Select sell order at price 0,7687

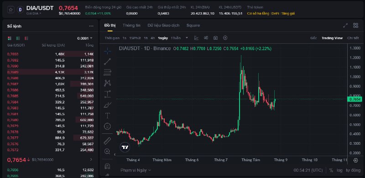click(x=50, y=84)
